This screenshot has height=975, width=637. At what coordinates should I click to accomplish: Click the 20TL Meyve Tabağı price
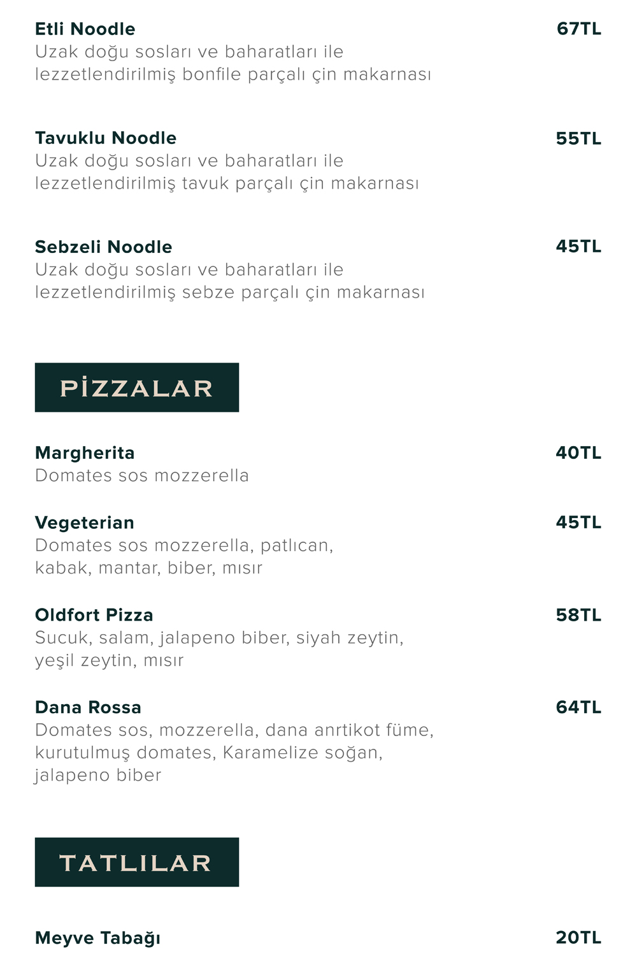[578, 938]
